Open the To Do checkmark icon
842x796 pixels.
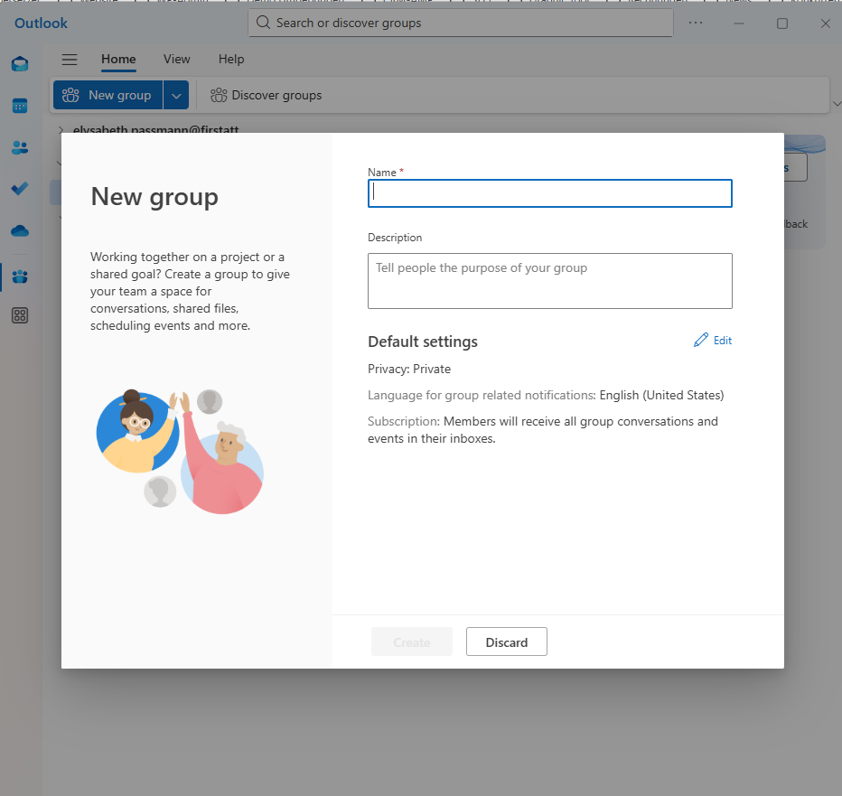click(x=20, y=189)
